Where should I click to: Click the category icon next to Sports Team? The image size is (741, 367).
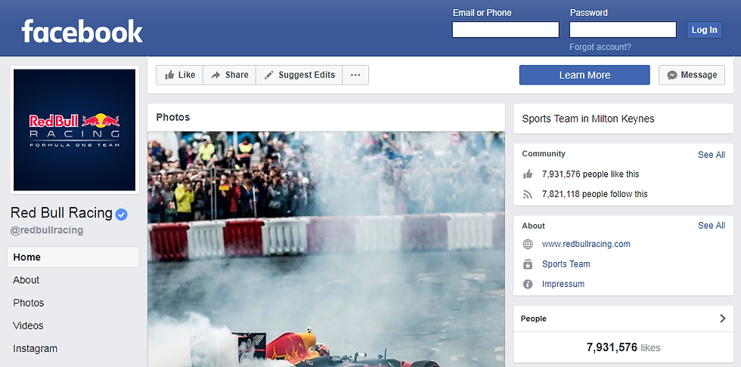(528, 264)
